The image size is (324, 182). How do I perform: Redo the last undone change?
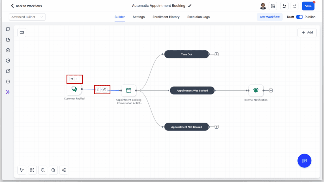point(295,6)
